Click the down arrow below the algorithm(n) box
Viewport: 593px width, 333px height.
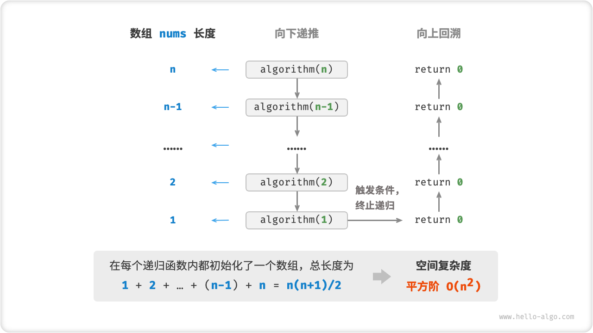[x=297, y=88]
